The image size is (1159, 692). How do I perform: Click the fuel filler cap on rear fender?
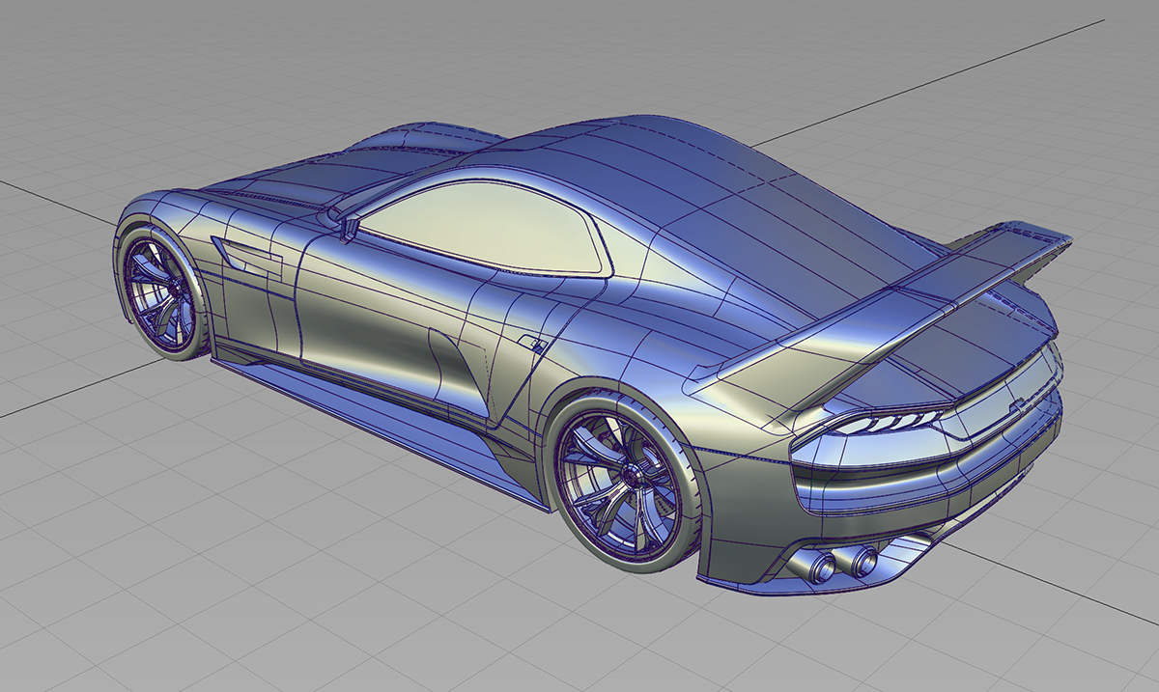(x=530, y=344)
